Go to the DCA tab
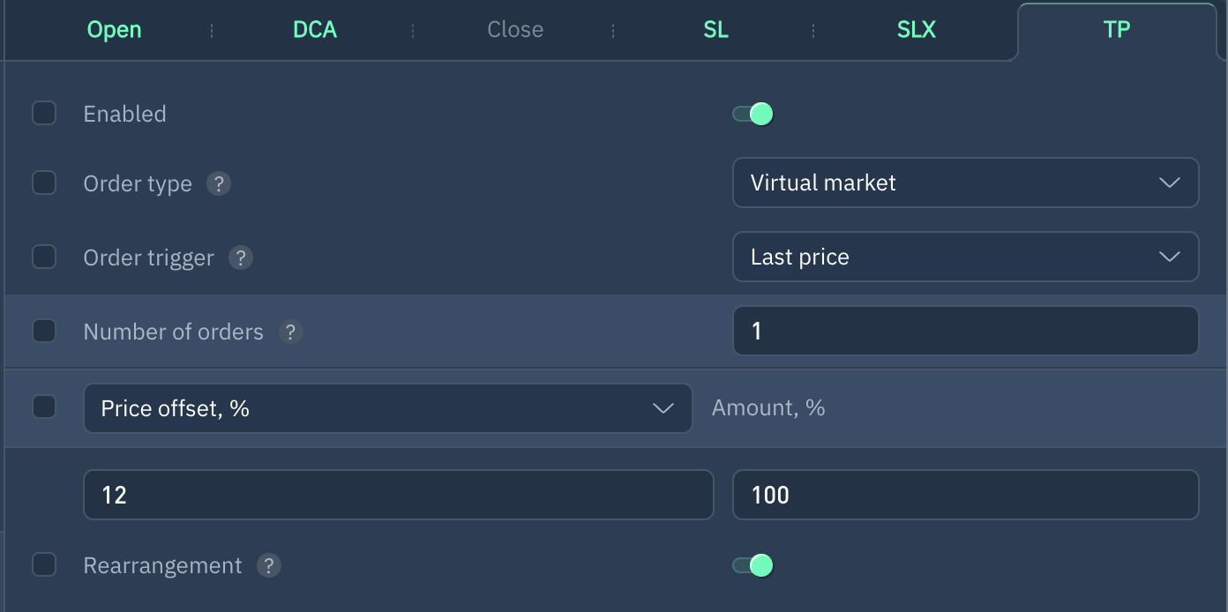Viewport: 1228px width, 612px height. click(x=315, y=30)
